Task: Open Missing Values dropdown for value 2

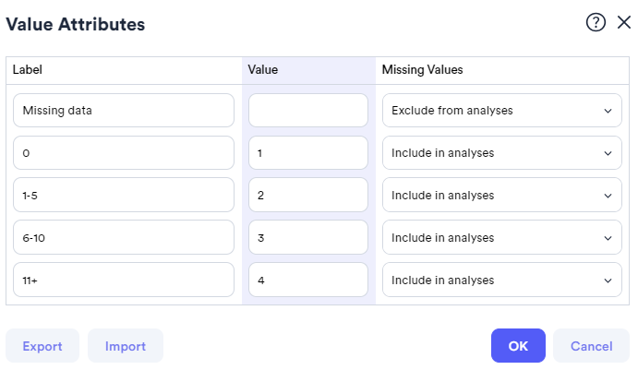Action: [501, 196]
